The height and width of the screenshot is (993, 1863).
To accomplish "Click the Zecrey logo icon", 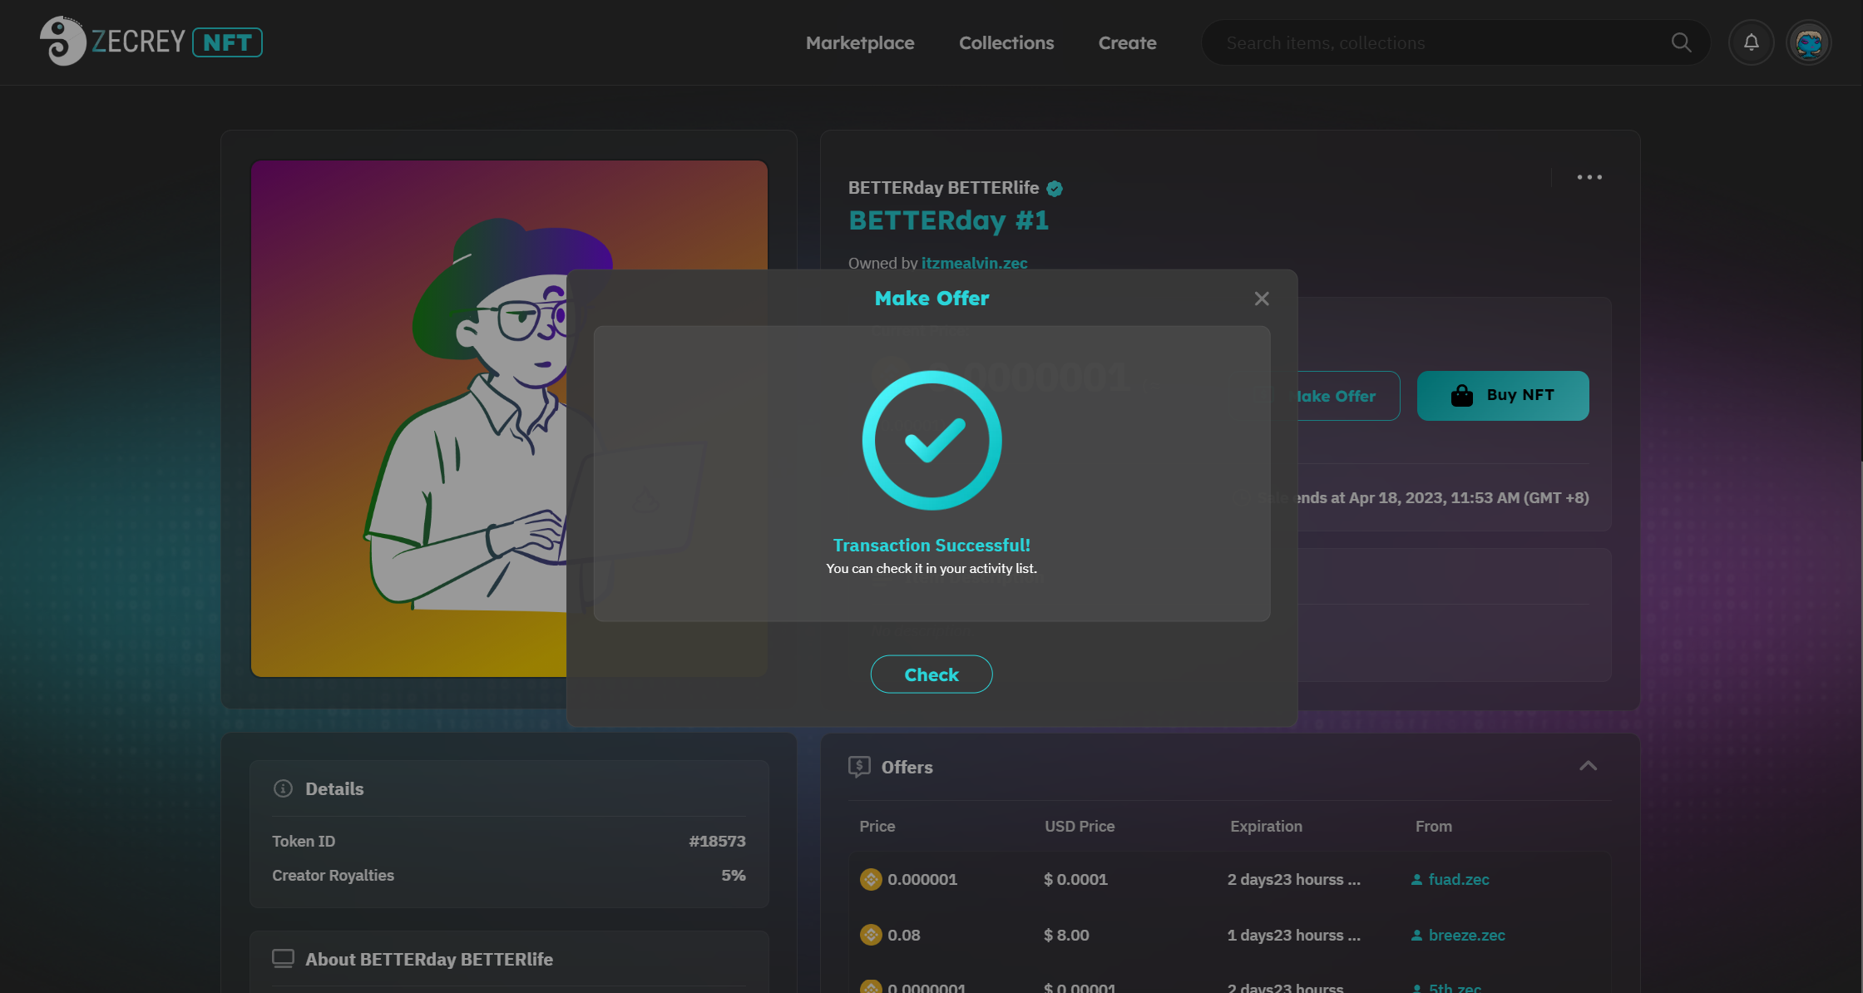I will point(62,42).
